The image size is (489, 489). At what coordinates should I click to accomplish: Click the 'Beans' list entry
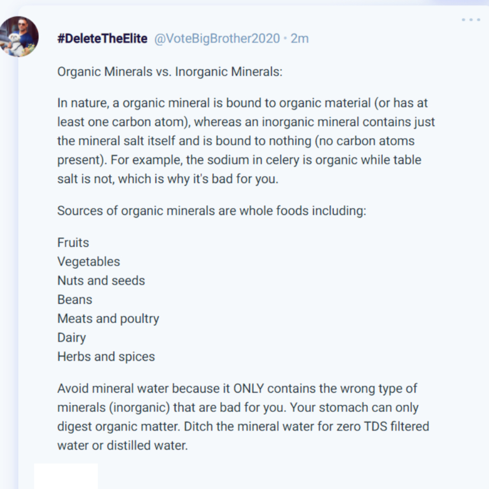(x=74, y=299)
